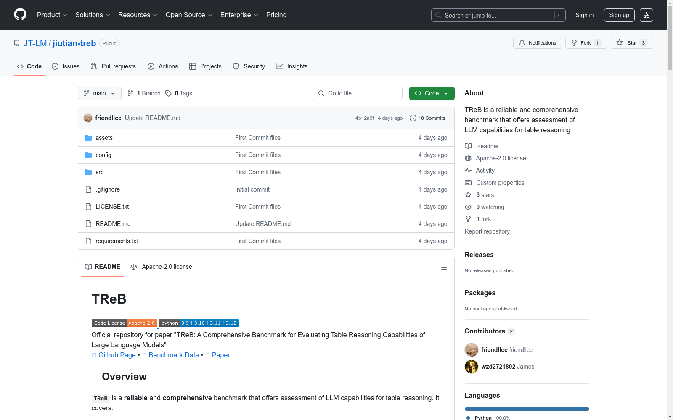Click the requirements.txt file icon
The height and width of the screenshot is (420, 673).
click(88, 241)
